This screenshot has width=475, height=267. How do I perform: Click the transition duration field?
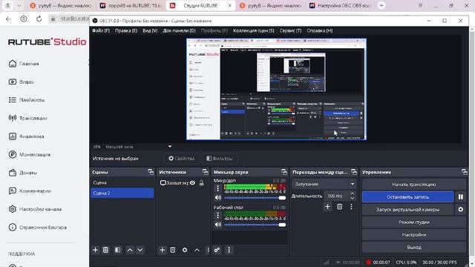336,196
